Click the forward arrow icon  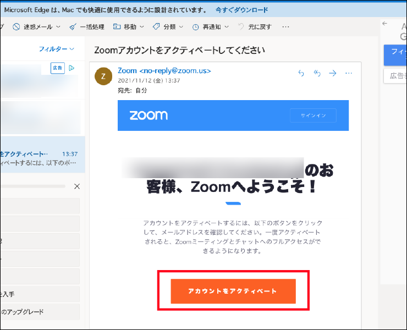click(x=333, y=73)
